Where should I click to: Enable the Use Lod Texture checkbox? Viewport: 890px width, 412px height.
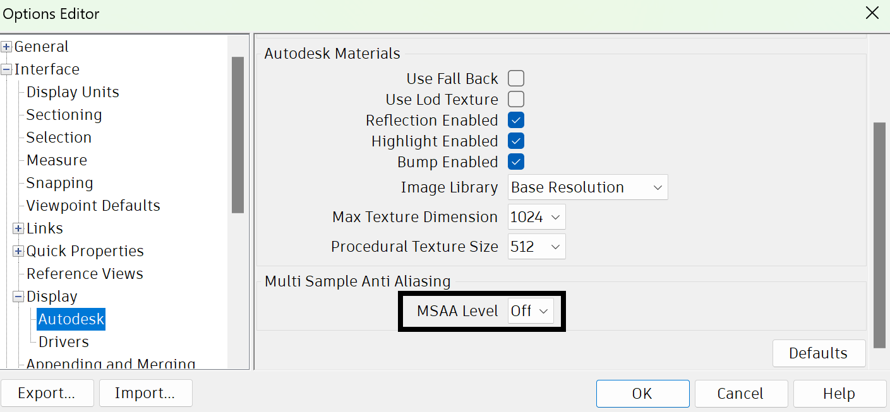coord(515,99)
